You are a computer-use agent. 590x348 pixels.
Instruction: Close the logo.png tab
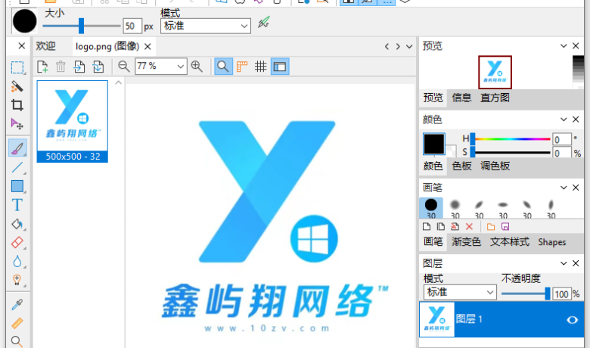point(147,46)
